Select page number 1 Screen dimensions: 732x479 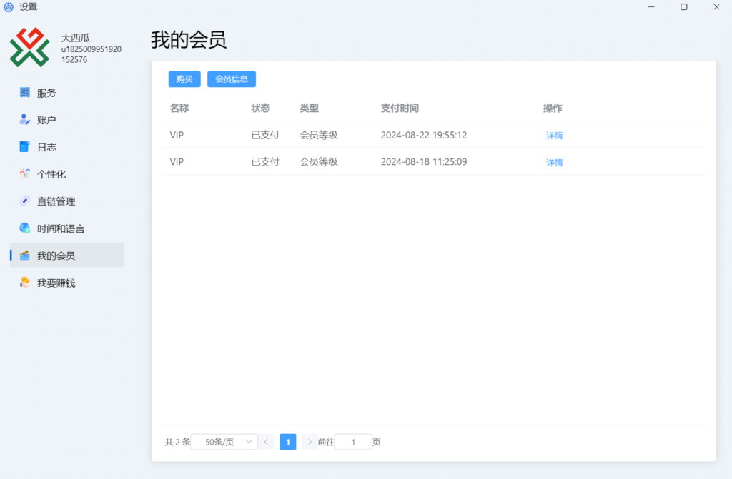pos(287,441)
